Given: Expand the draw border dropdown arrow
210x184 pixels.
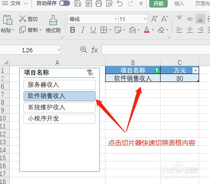Looking at the screenshot, I should 124,30.
